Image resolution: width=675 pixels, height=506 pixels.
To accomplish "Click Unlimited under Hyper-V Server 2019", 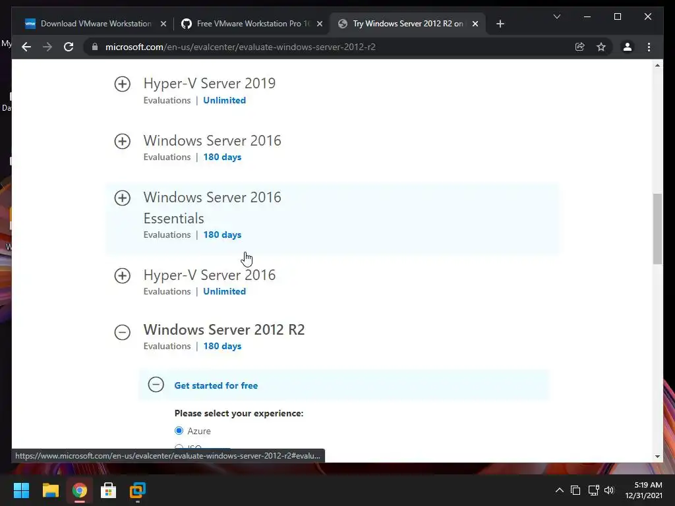I will (x=224, y=100).
